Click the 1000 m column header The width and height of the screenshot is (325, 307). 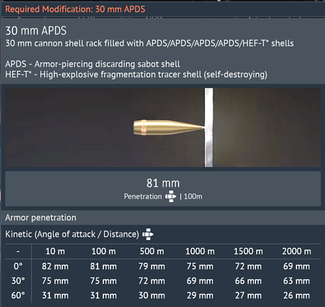click(x=200, y=251)
